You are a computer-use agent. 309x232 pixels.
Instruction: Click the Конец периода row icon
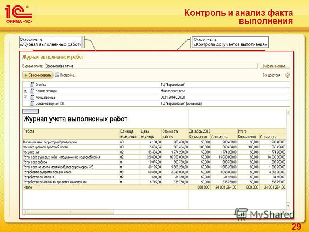point(32,97)
